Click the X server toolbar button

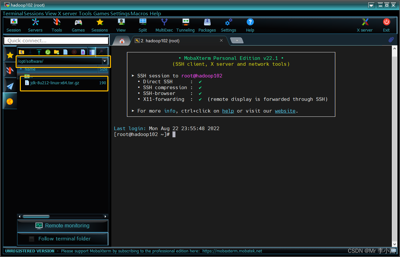tap(365, 25)
